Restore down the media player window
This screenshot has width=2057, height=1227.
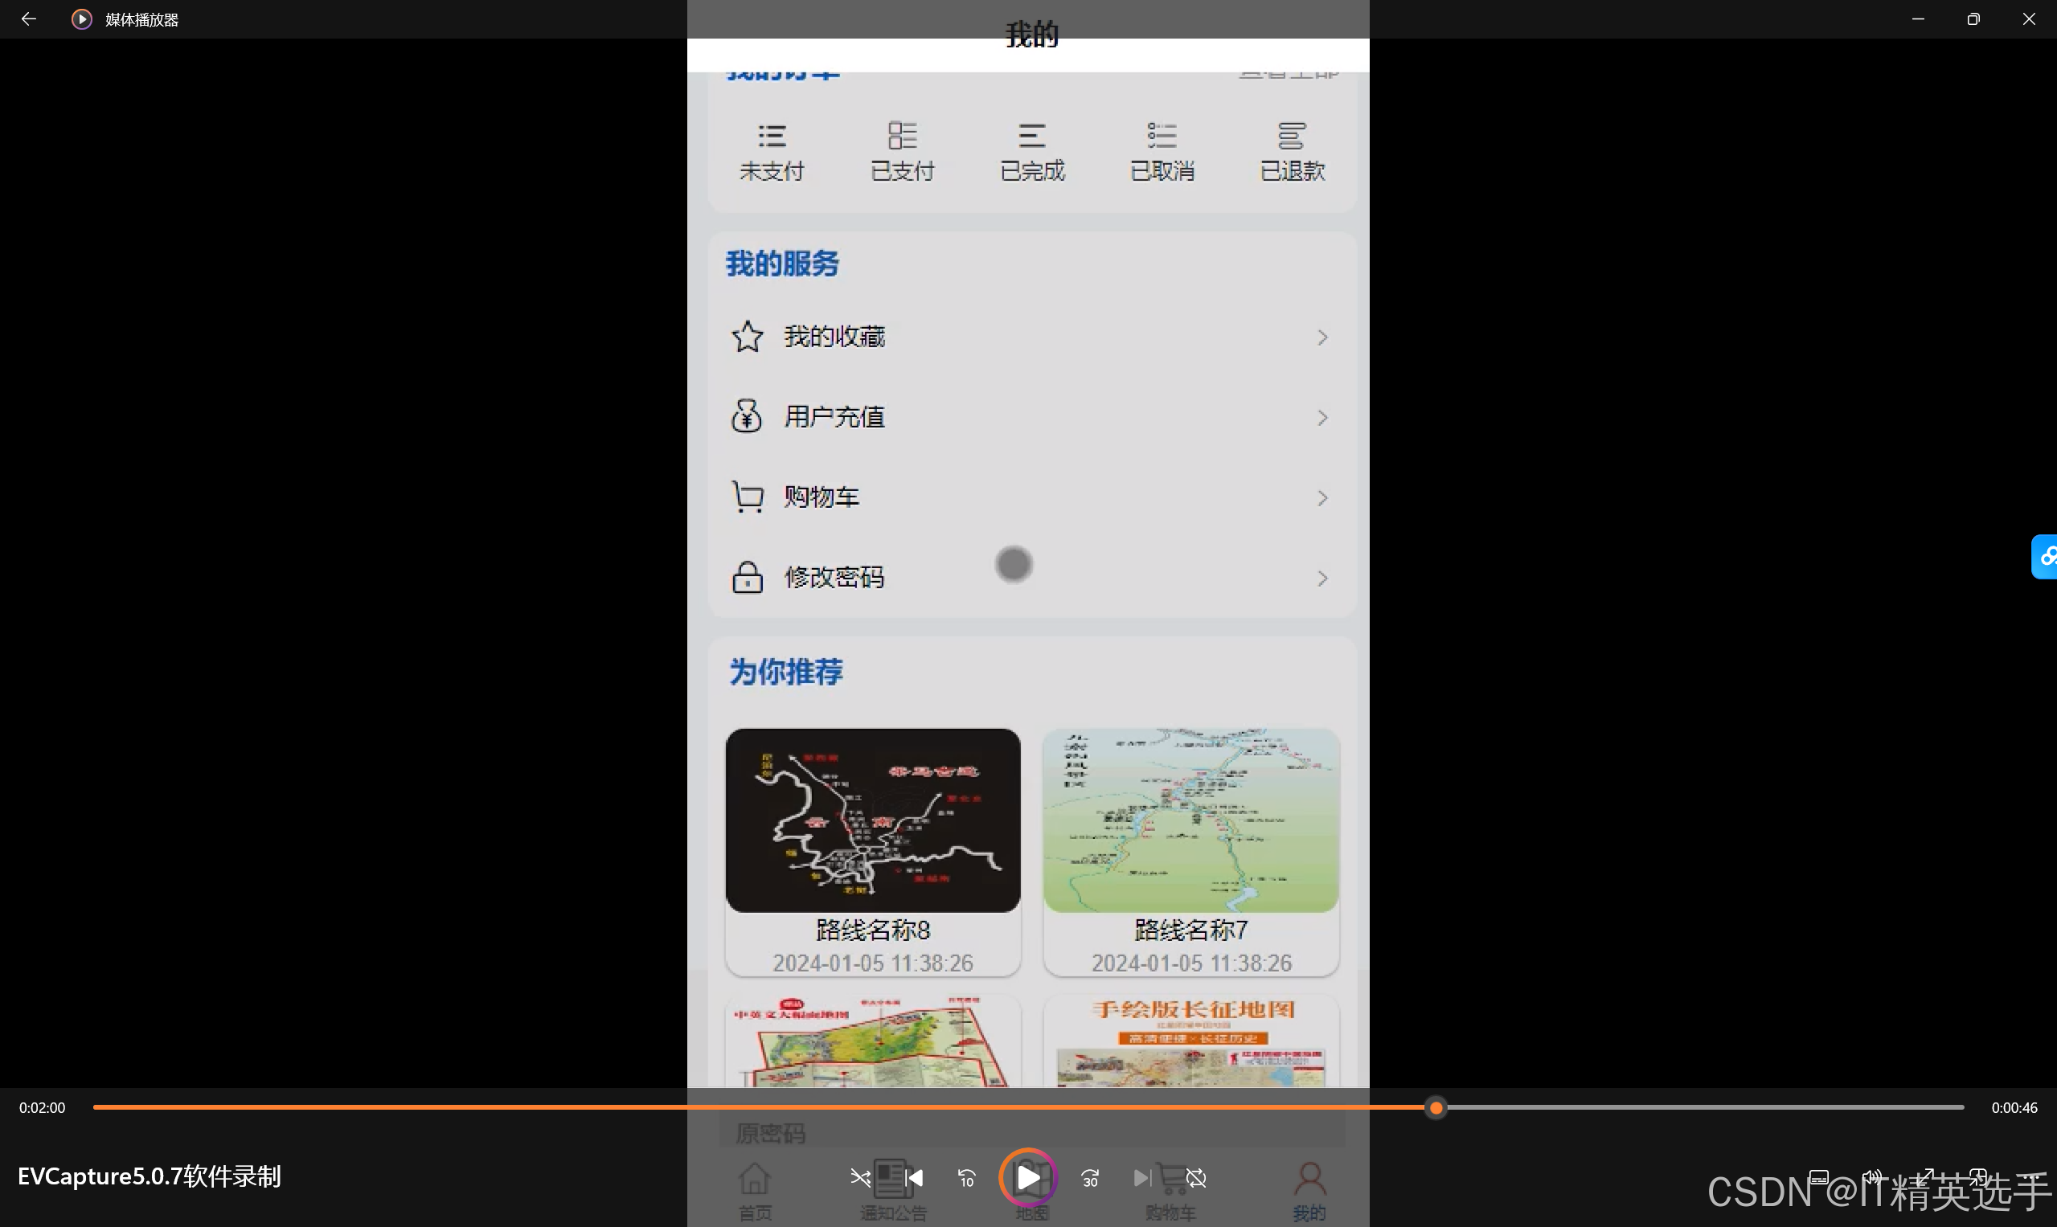[1973, 19]
